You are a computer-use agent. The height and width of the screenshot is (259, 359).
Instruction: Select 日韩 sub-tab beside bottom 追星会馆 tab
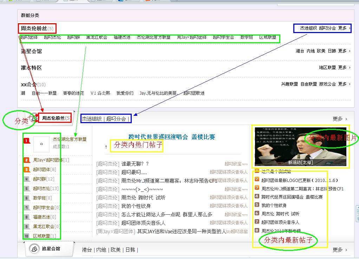coord(130,250)
